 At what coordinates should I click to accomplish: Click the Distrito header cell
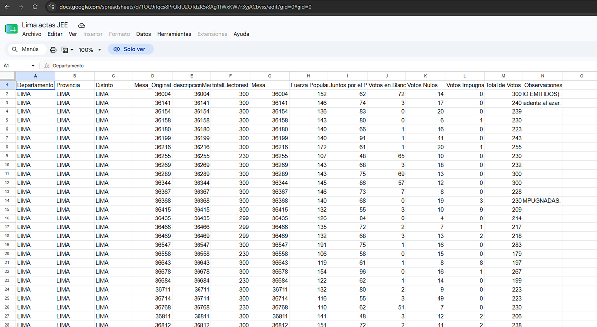coord(113,85)
